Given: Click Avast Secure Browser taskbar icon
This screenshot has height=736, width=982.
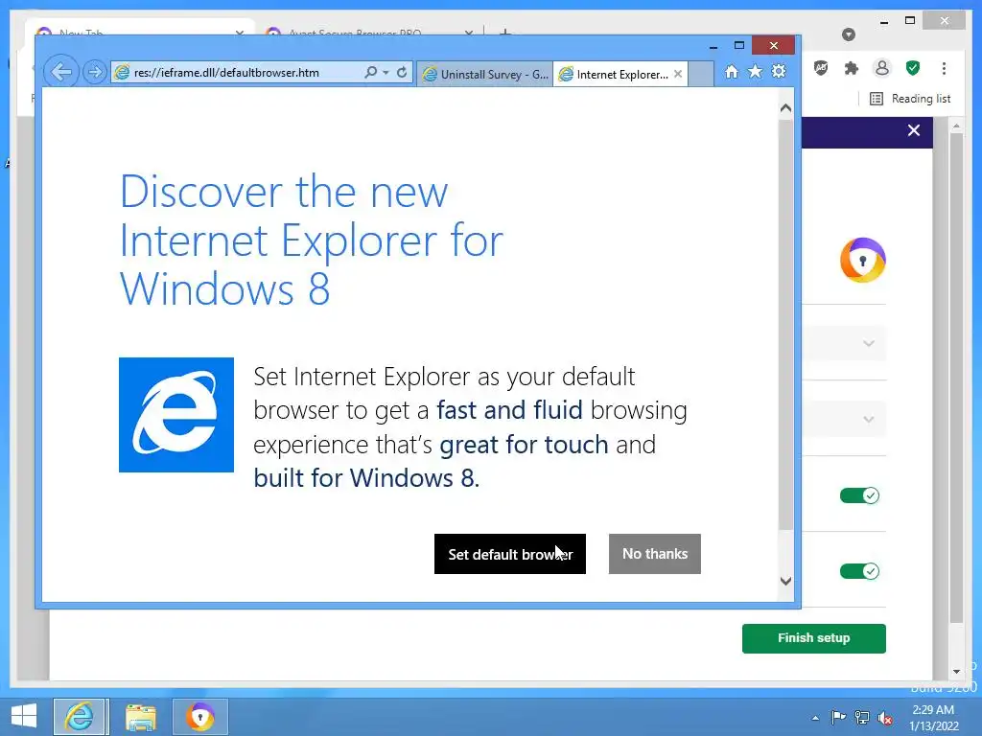Looking at the screenshot, I should pyautogui.click(x=199, y=717).
